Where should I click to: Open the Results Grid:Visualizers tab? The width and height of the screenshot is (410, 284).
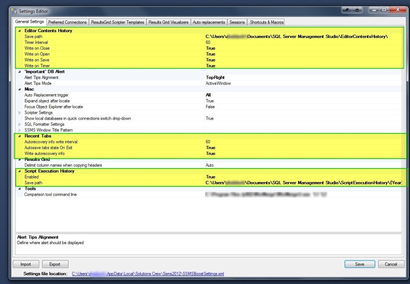pyautogui.click(x=169, y=21)
